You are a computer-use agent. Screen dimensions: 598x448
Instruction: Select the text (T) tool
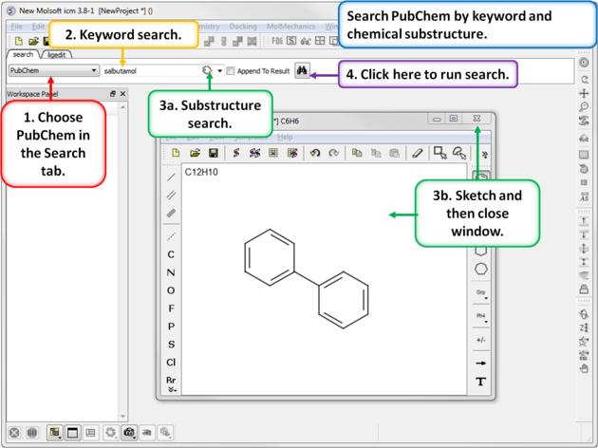(480, 382)
